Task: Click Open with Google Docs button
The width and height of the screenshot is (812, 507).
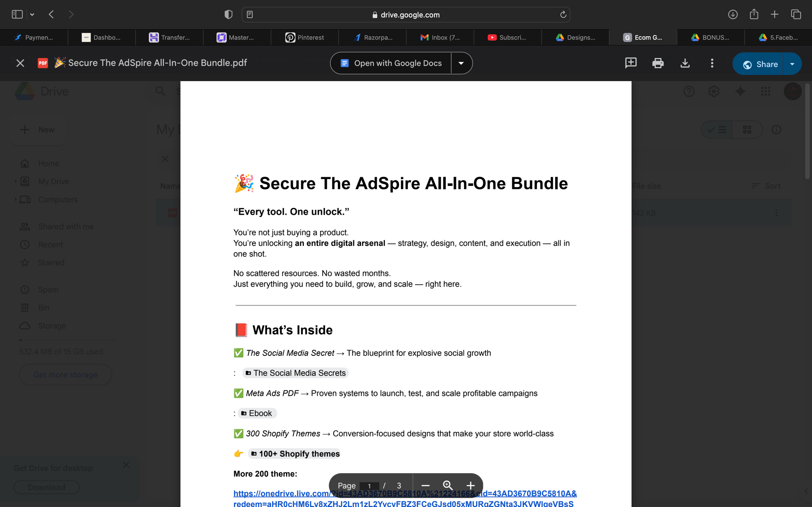Action: [391, 63]
